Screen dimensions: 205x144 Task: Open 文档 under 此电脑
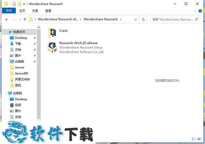pos(18,117)
